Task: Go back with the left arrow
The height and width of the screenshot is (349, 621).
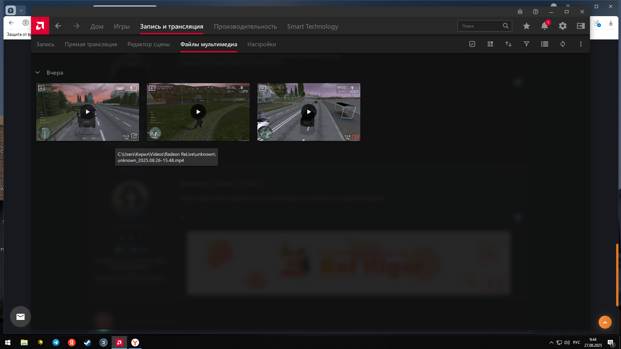Action: click(58, 26)
